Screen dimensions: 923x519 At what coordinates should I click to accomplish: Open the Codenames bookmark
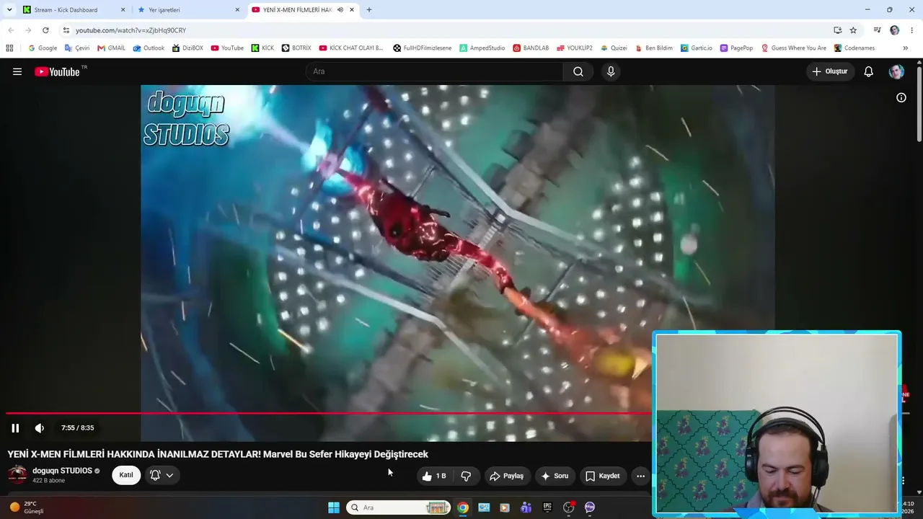pos(854,48)
